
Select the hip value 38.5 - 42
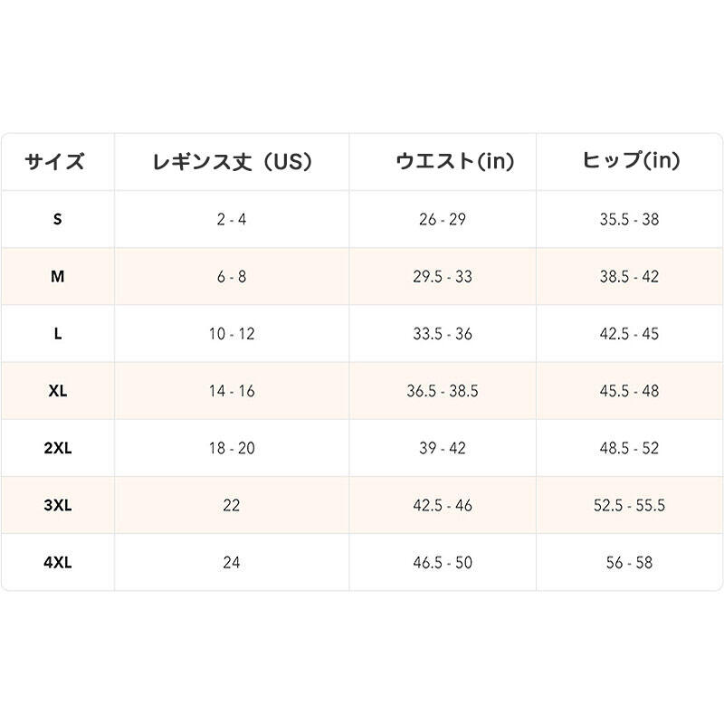click(629, 277)
